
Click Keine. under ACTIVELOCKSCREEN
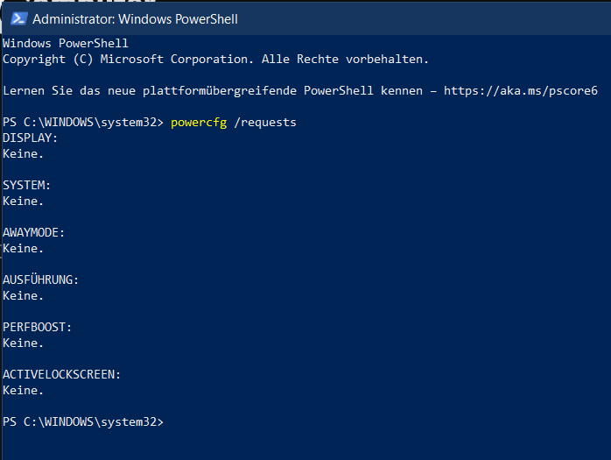[23, 390]
